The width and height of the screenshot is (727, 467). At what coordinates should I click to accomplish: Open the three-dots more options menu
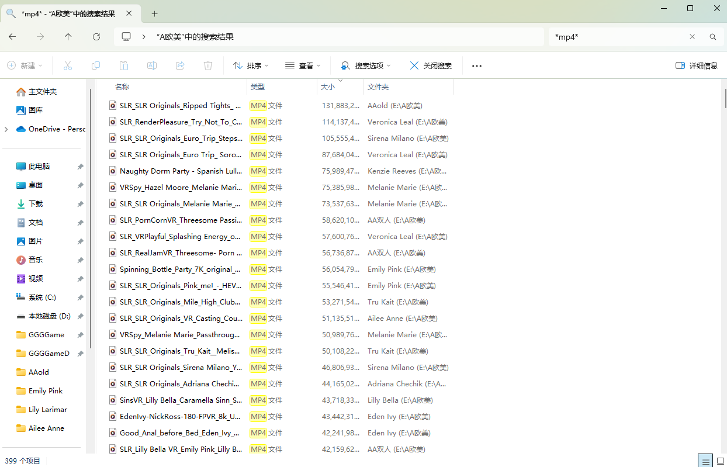pyautogui.click(x=477, y=65)
